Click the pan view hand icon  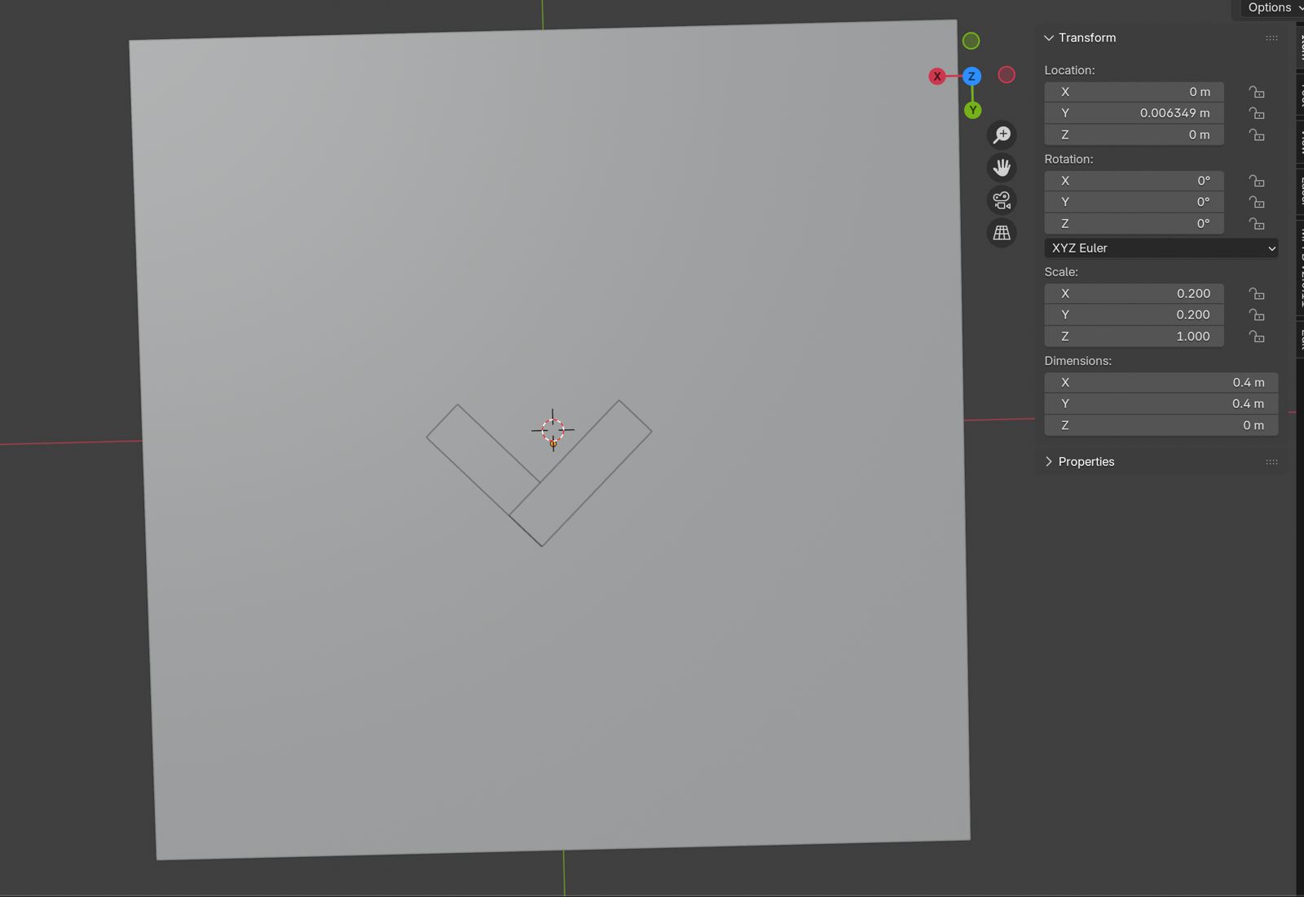[1002, 168]
